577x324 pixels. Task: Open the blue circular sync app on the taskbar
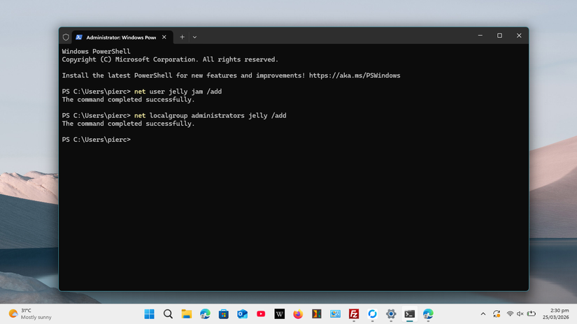pyautogui.click(x=372, y=314)
